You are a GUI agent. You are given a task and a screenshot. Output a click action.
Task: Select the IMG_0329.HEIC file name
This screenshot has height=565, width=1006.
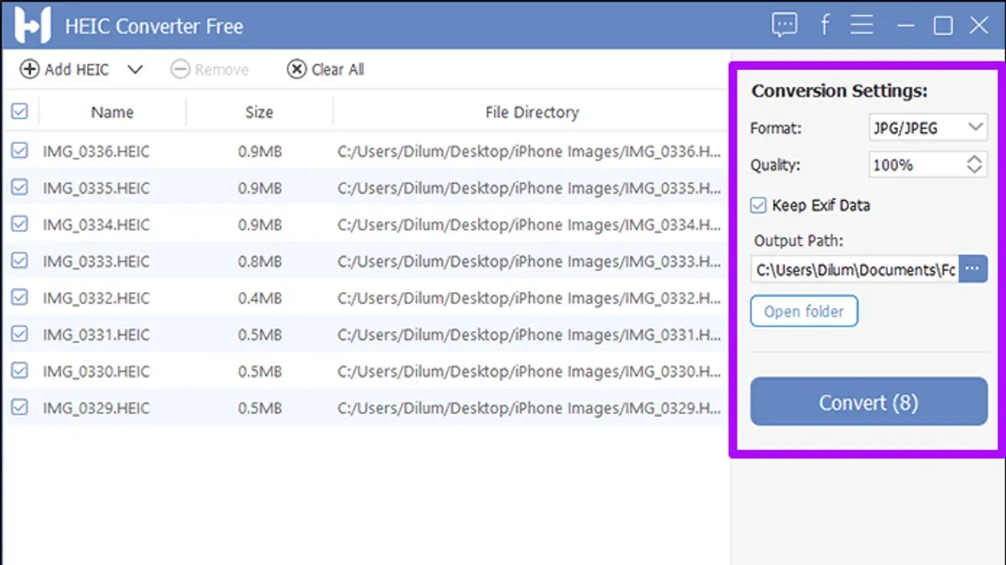pos(96,408)
